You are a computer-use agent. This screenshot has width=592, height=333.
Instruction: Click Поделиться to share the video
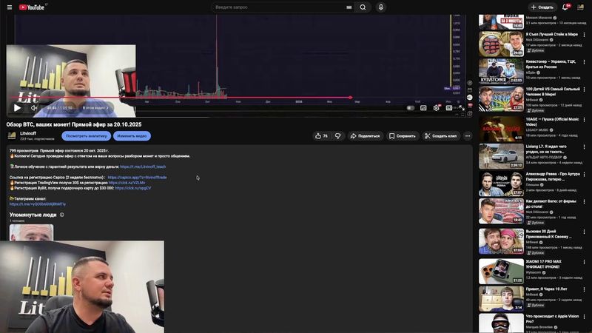click(x=365, y=136)
